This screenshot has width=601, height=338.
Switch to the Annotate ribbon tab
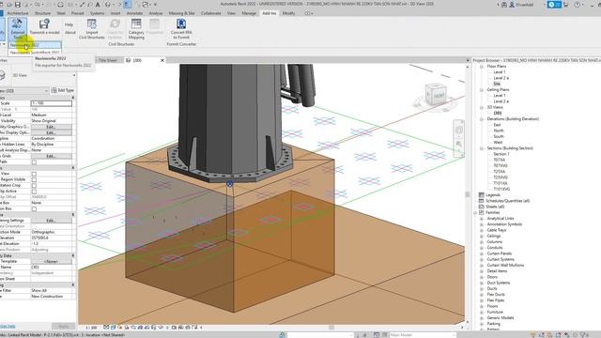pos(134,13)
